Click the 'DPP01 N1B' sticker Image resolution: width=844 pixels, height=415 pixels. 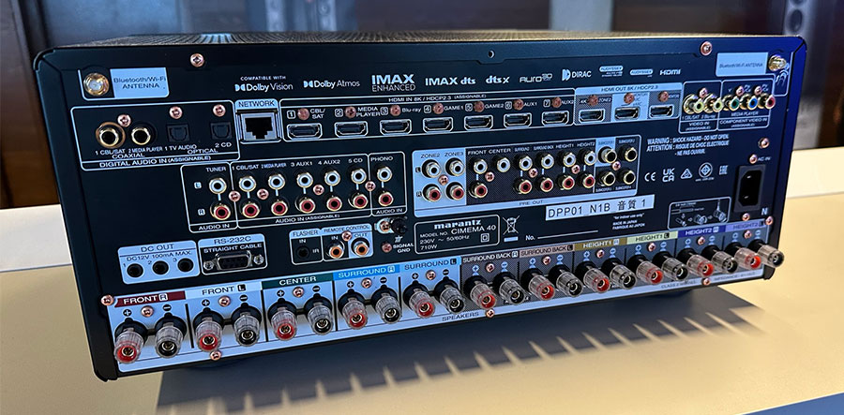click(x=599, y=206)
